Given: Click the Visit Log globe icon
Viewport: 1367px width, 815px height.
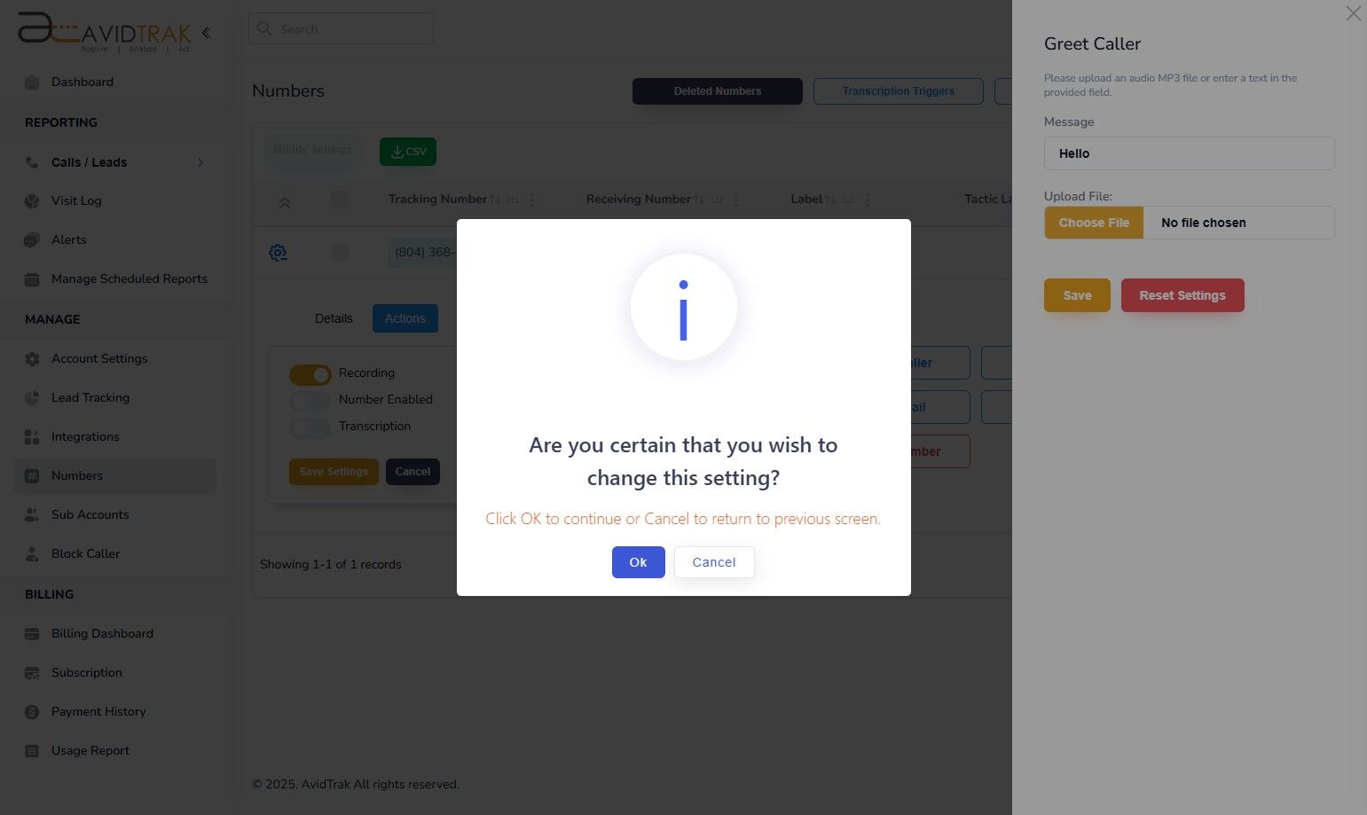Looking at the screenshot, I should (x=32, y=201).
